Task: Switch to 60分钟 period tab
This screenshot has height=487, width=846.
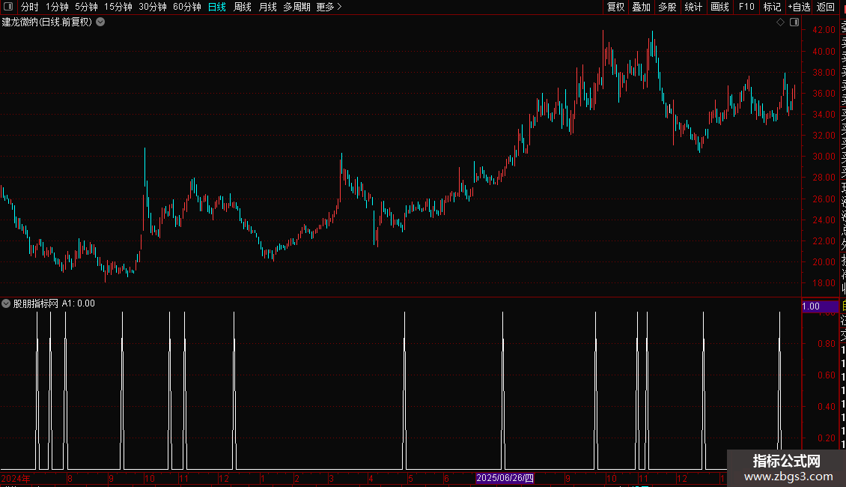Action: click(x=187, y=7)
